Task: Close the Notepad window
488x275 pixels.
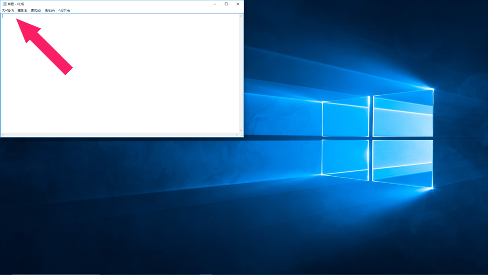Action: click(x=238, y=4)
